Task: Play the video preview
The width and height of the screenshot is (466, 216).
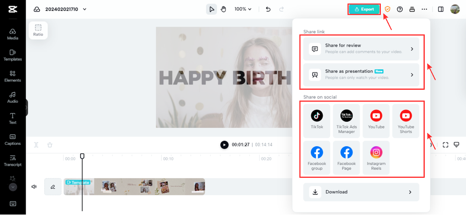Action: pyautogui.click(x=224, y=145)
